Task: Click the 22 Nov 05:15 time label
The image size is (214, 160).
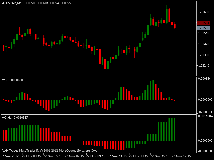Action: (53, 156)
